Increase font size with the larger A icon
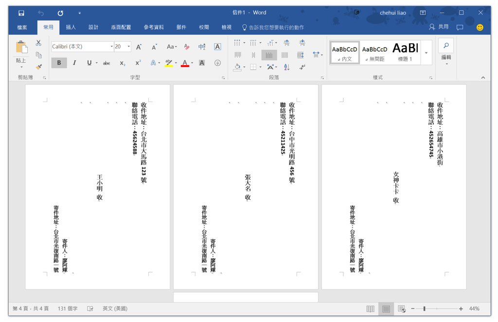Image resolution: width=498 pixels, height=322 pixels. pos(139,47)
